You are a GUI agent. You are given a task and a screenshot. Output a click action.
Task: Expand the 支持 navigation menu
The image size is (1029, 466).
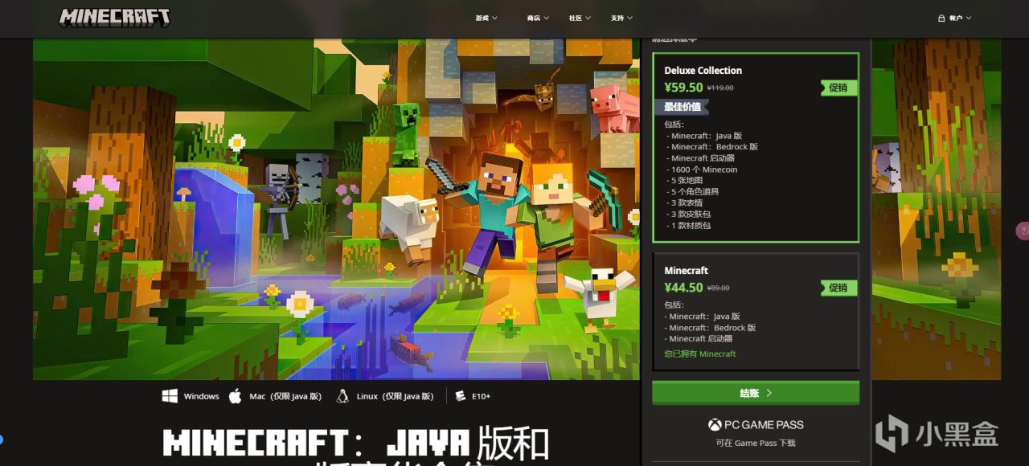tap(621, 18)
